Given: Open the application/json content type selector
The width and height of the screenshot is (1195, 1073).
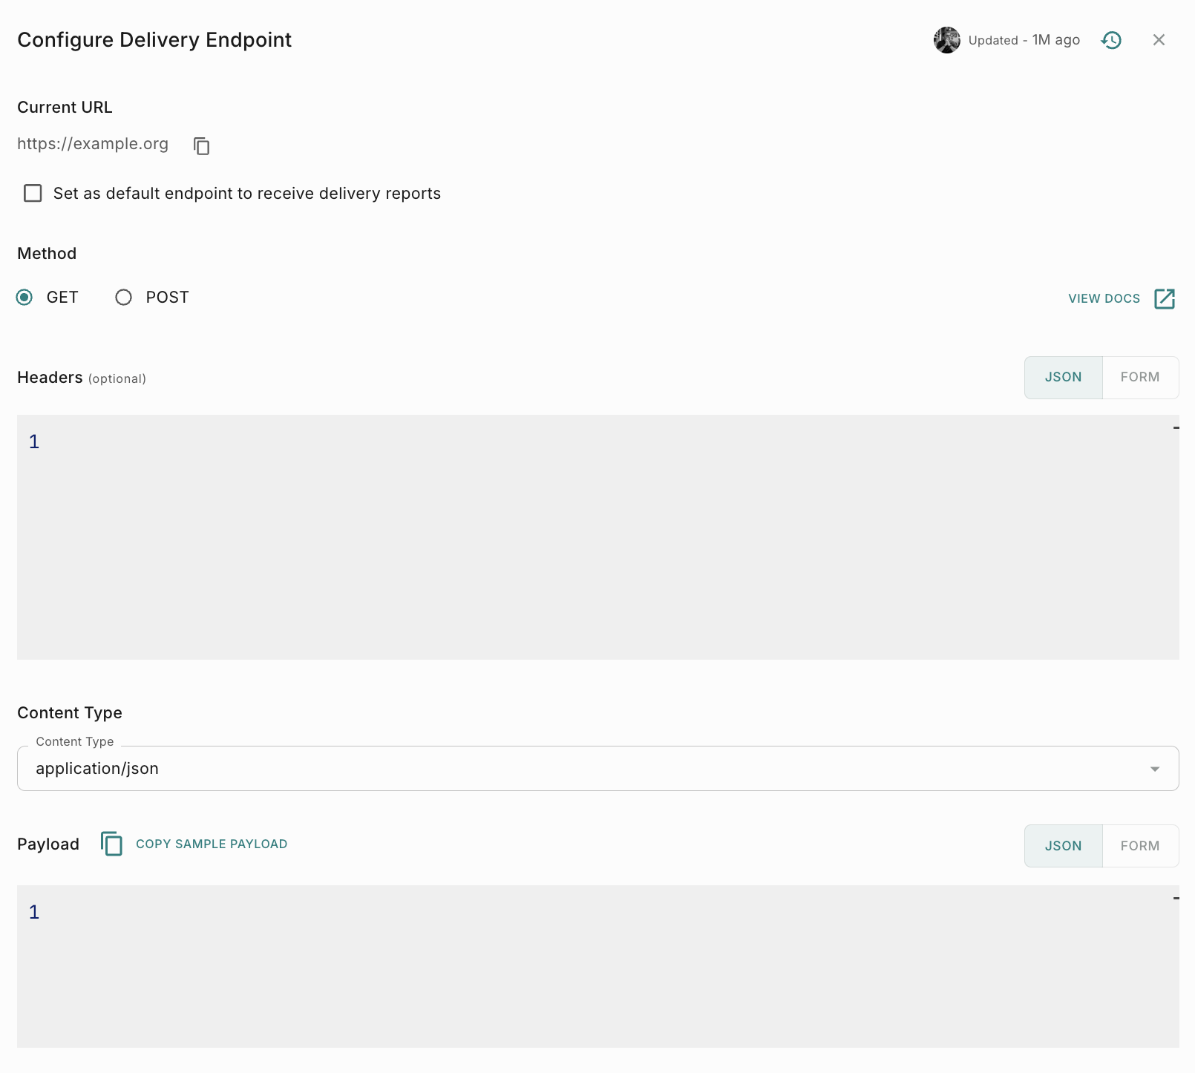Looking at the screenshot, I should 579,769.
